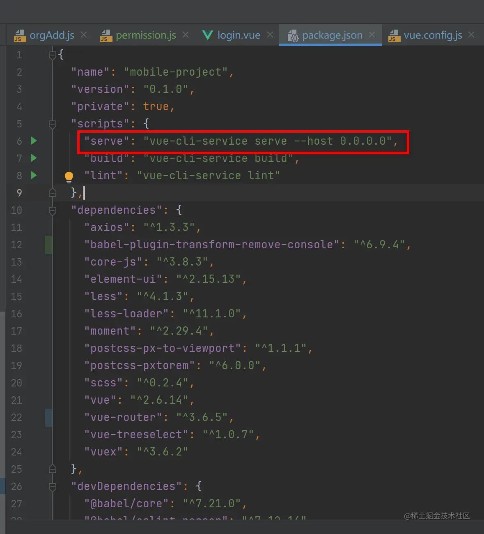Image resolution: width=484 pixels, height=534 pixels.
Task: Click the "vue-treeselect" dependency key
Action: [136, 435]
